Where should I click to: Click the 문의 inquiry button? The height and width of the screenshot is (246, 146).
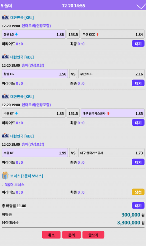click(71, 235)
